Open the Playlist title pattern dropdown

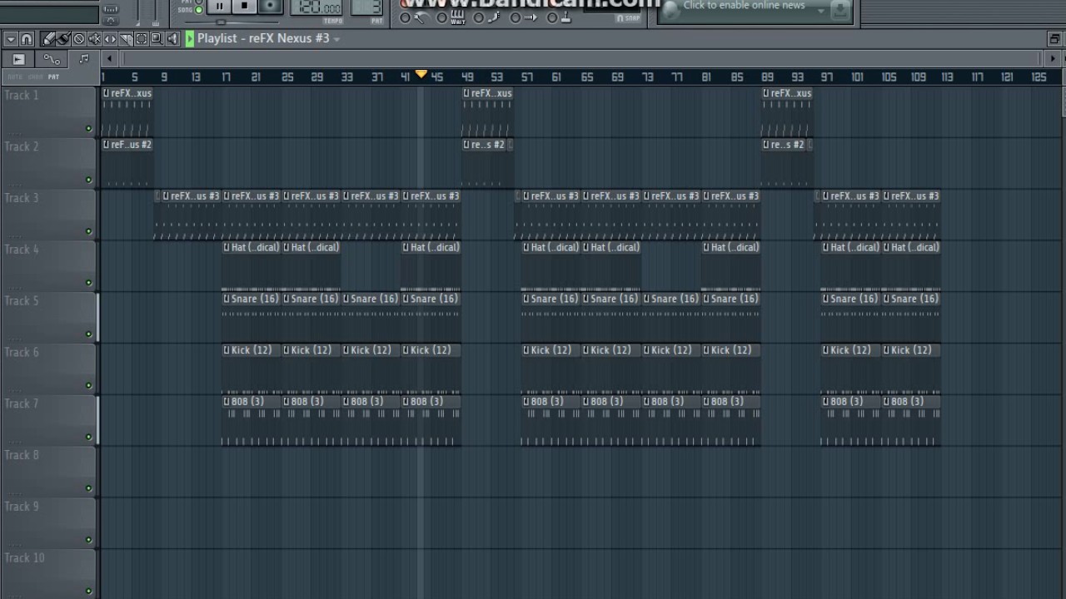[336, 39]
